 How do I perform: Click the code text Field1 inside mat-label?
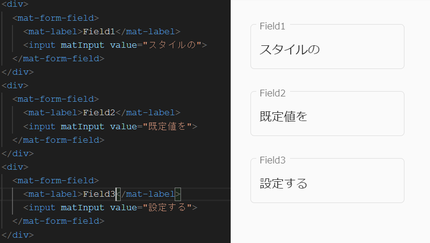[x=99, y=31]
